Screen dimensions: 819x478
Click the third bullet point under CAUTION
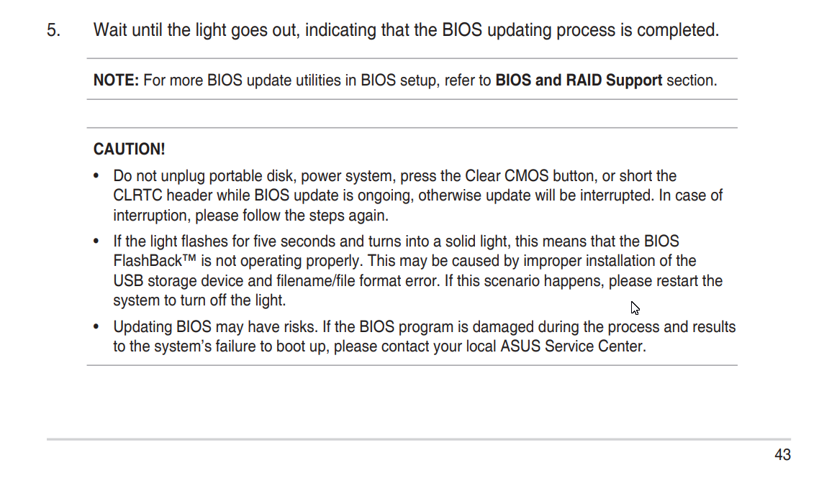click(96, 326)
